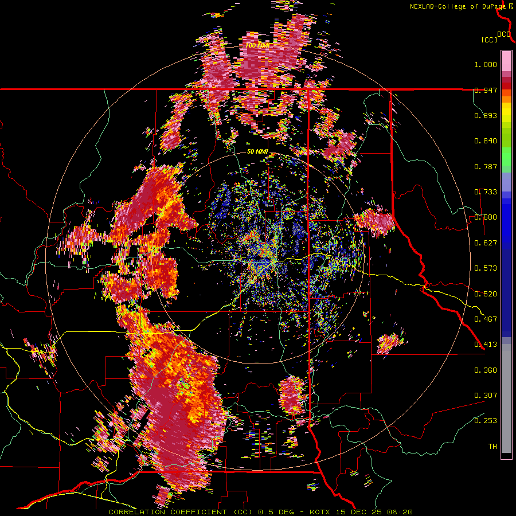516x516 pixels.
Task: Select the 0.573 scale value
Action: 486,268
